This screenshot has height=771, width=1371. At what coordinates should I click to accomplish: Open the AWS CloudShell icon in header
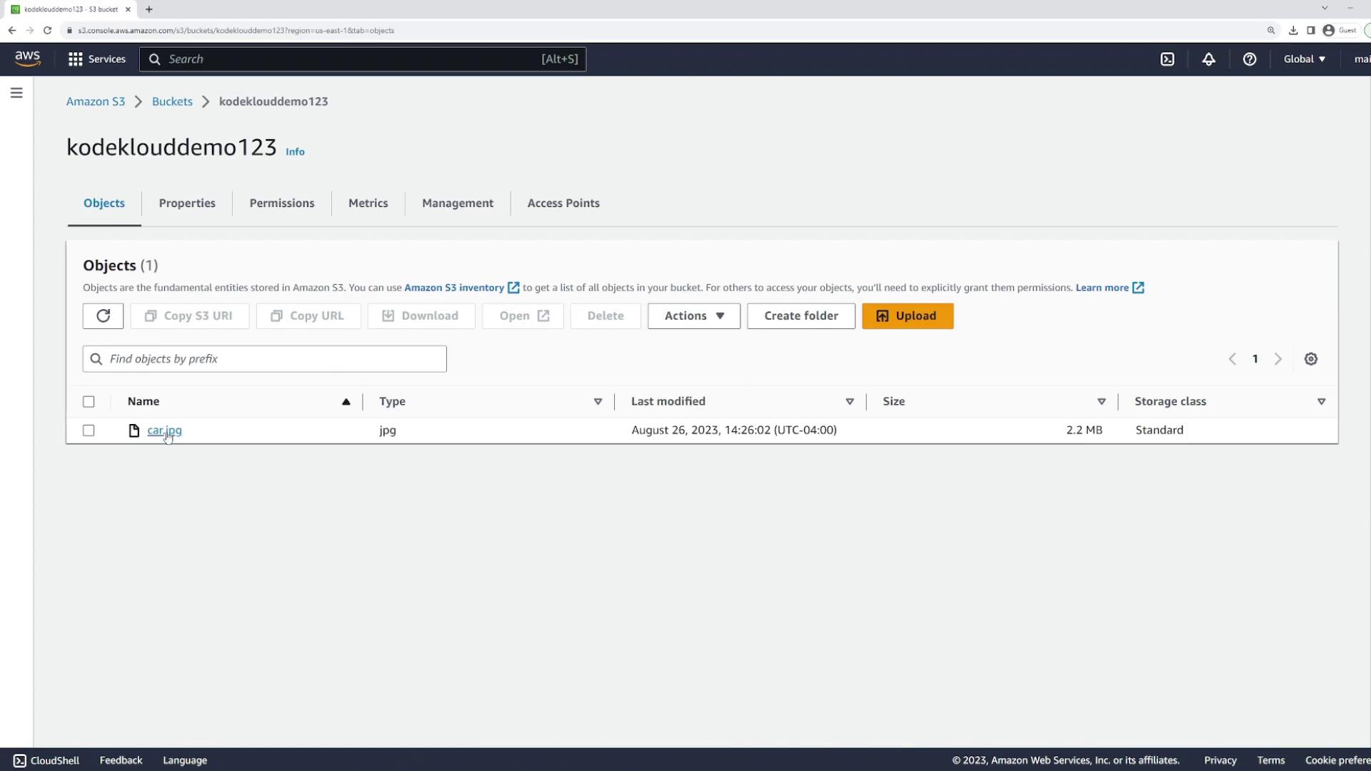pos(1167,59)
